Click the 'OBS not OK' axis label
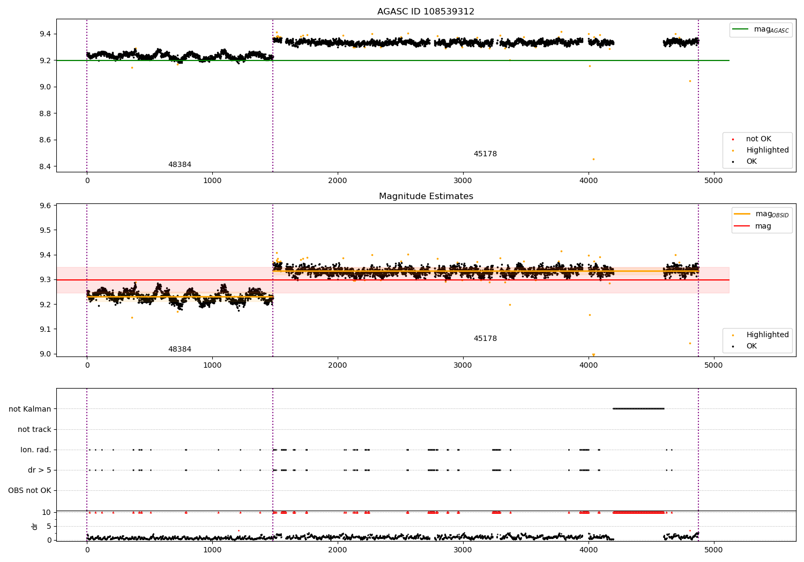Image resolution: width=804 pixels, height=562 pixels. (x=29, y=491)
